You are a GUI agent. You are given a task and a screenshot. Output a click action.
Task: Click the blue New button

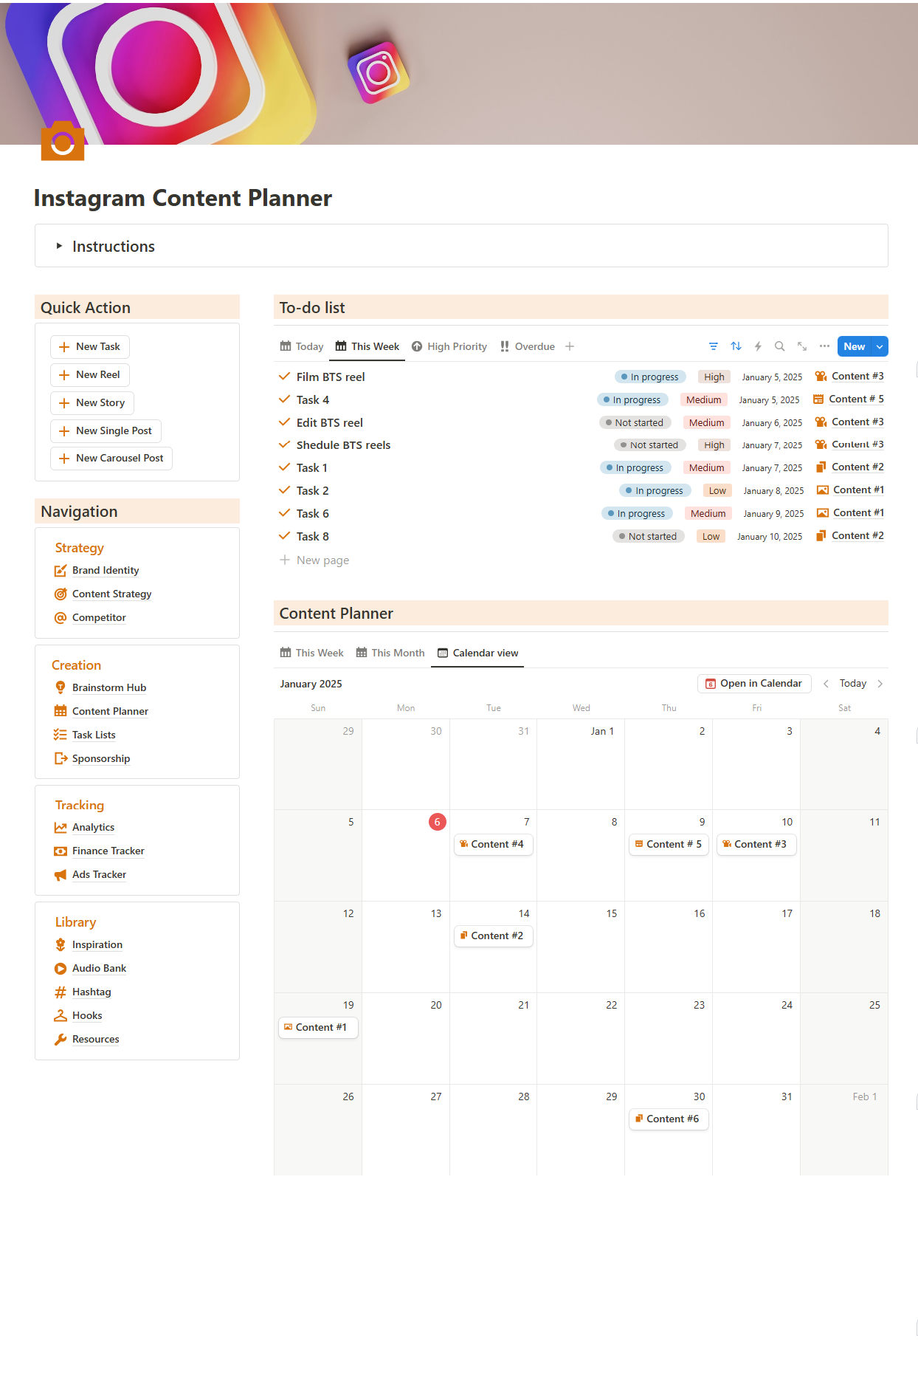pyautogui.click(x=855, y=346)
